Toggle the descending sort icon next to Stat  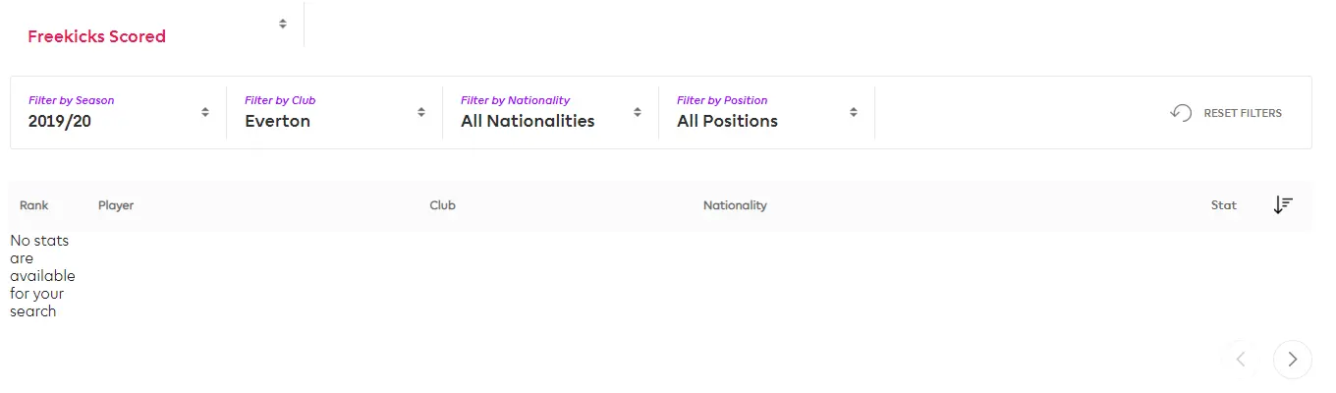tap(1283, 205)
